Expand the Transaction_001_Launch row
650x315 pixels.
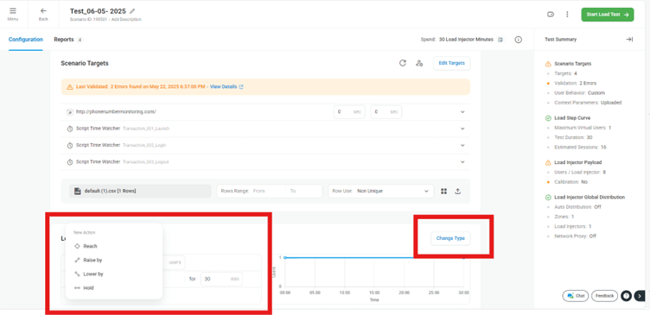pos(462,129)
